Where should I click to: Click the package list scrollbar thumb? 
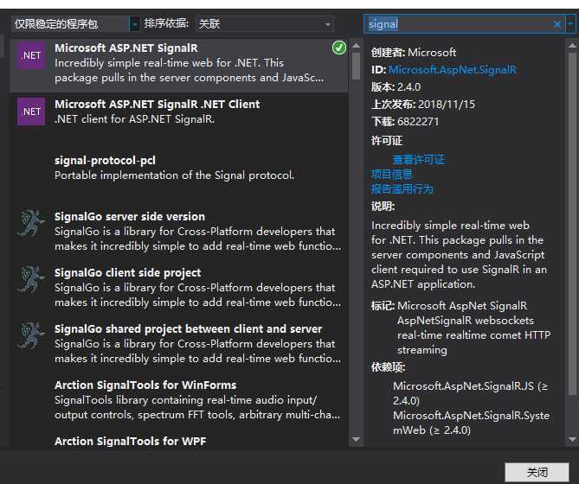pyautogui.click(x=356, y=66)
